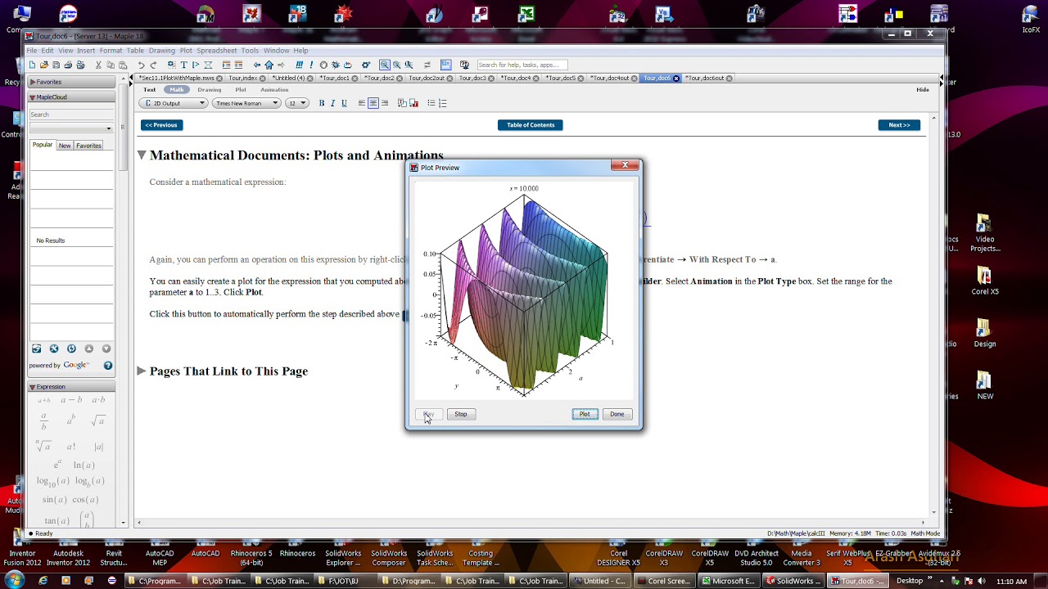
Task: Click the redo arrow icon
Action: pyautogui.click(x=153, y=65)
